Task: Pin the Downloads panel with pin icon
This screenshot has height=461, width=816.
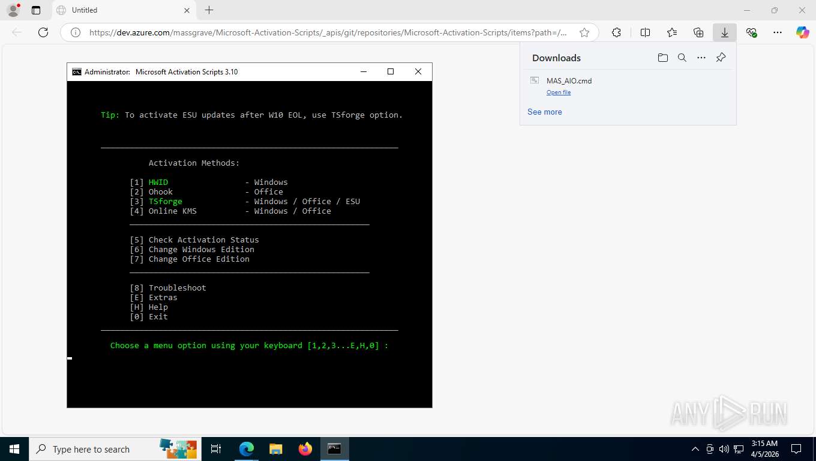Action: click(x=721, y=58)
